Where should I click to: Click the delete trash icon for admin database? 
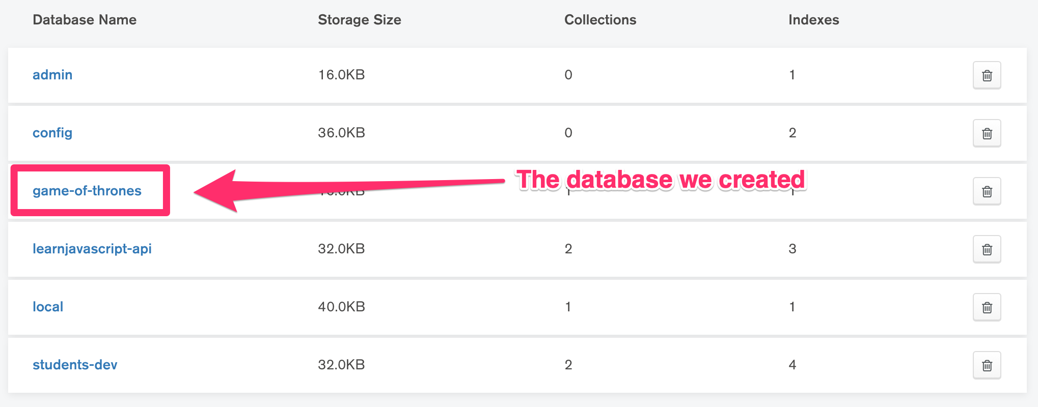[987, 75]
